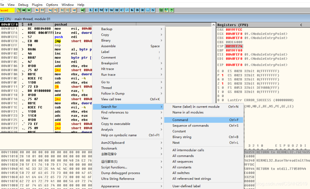Viewport: 310px width, 189px height.
Task: Expand the Follow in Dump submenu
Action: click(x=129, y=94)
